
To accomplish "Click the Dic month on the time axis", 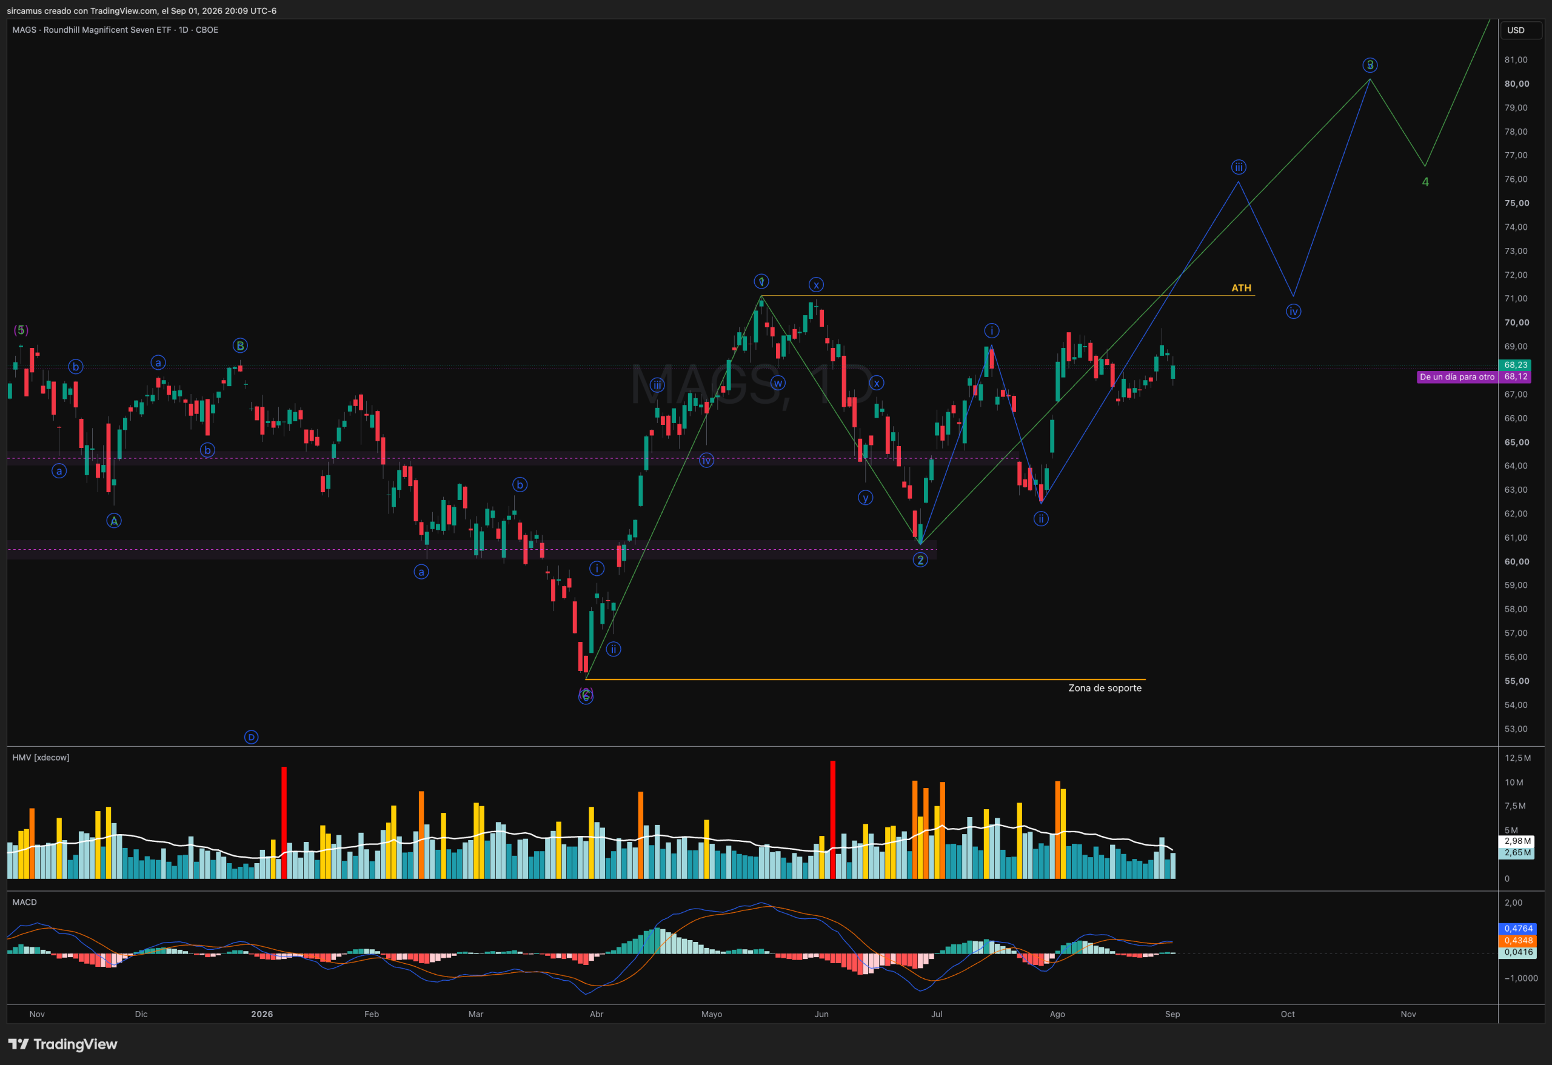I will pyautogui.click(x=141, y=1014).
